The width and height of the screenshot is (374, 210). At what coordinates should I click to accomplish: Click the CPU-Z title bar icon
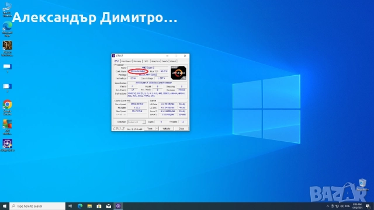(114, 56)
